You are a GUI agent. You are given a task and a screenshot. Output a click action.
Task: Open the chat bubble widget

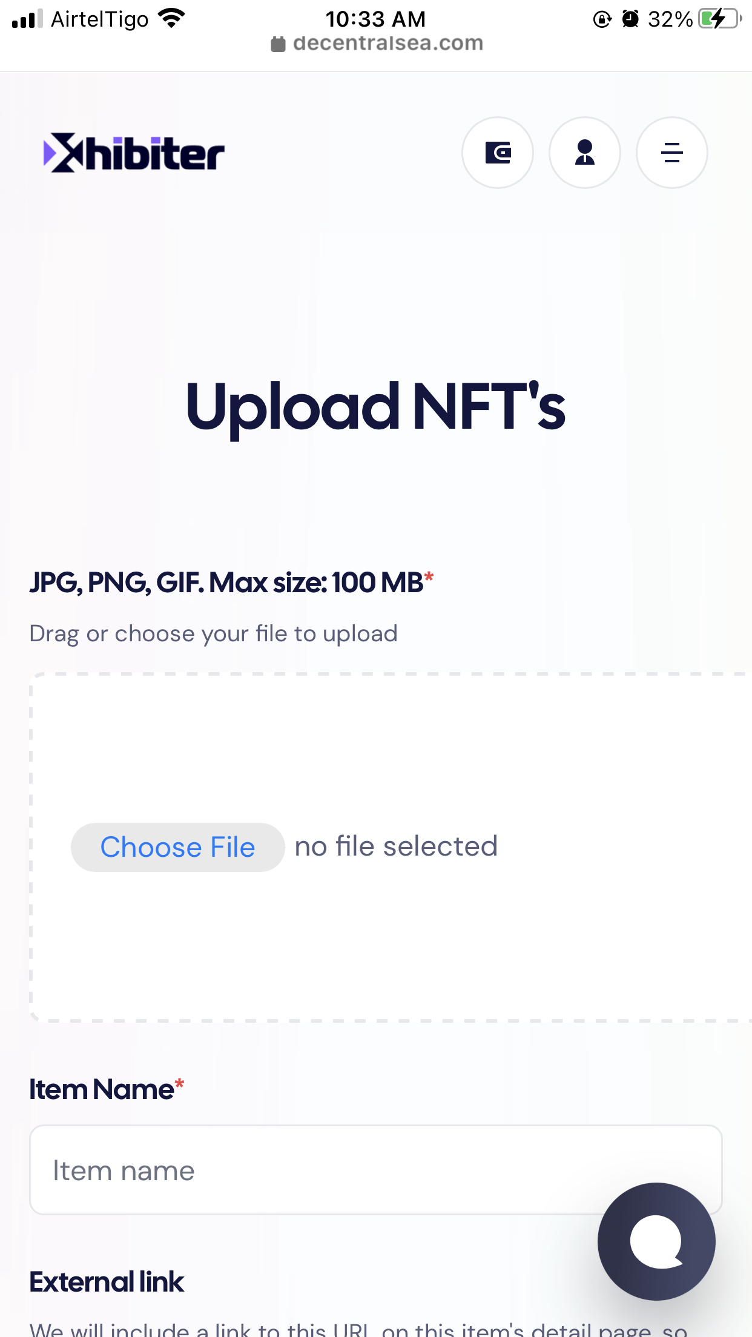tap(656, 1241)
